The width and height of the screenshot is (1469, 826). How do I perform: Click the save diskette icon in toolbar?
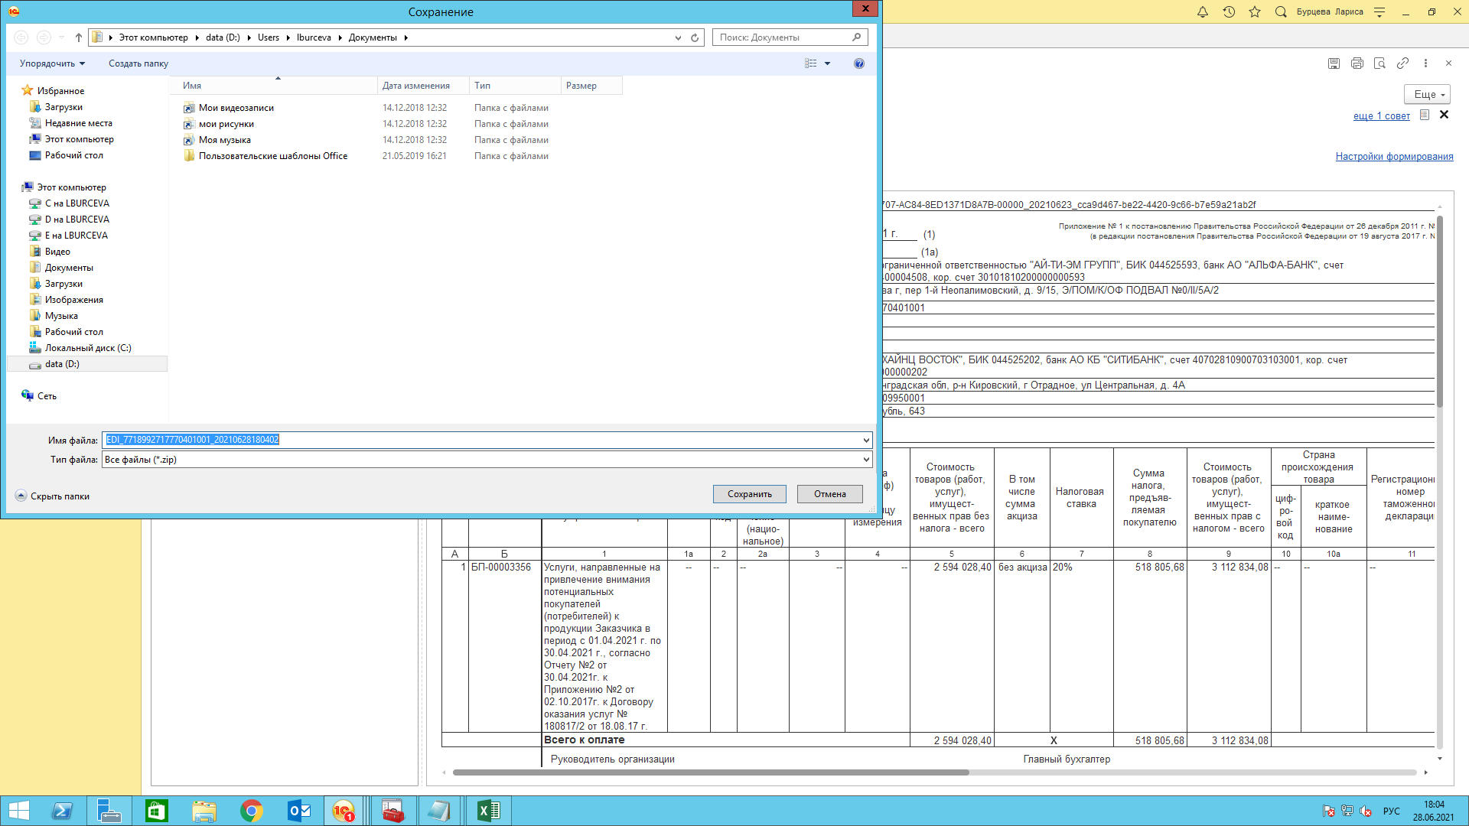tap(1334, 63)
